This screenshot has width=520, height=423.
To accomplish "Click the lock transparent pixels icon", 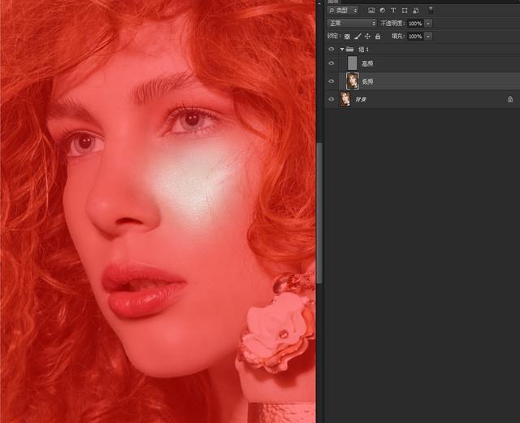I will point(348,37).
